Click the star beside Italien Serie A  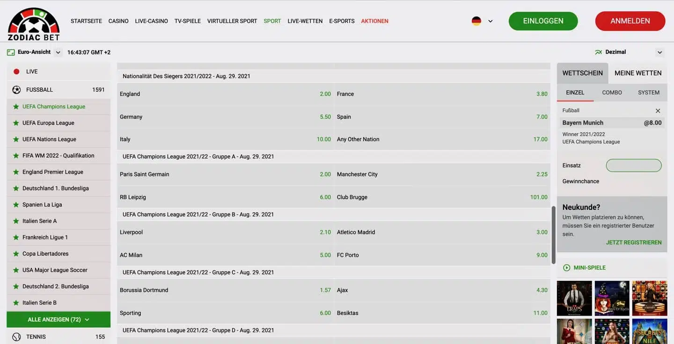[x=16, y=221]
